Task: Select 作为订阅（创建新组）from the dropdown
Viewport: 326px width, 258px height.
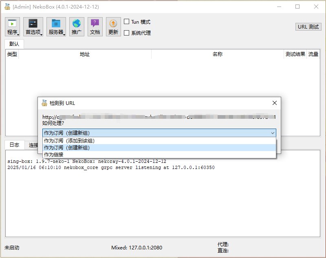Action: click(81, 147)
